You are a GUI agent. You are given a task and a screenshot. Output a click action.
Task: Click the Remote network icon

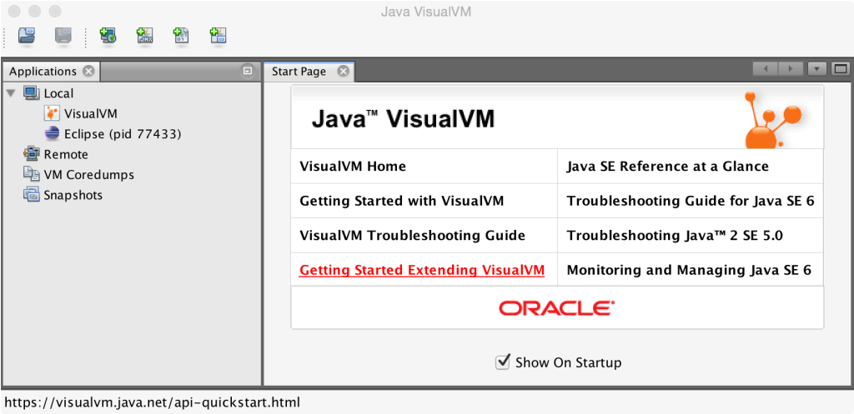32,154
